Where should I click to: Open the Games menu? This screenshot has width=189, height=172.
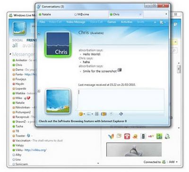pos(112,22)
